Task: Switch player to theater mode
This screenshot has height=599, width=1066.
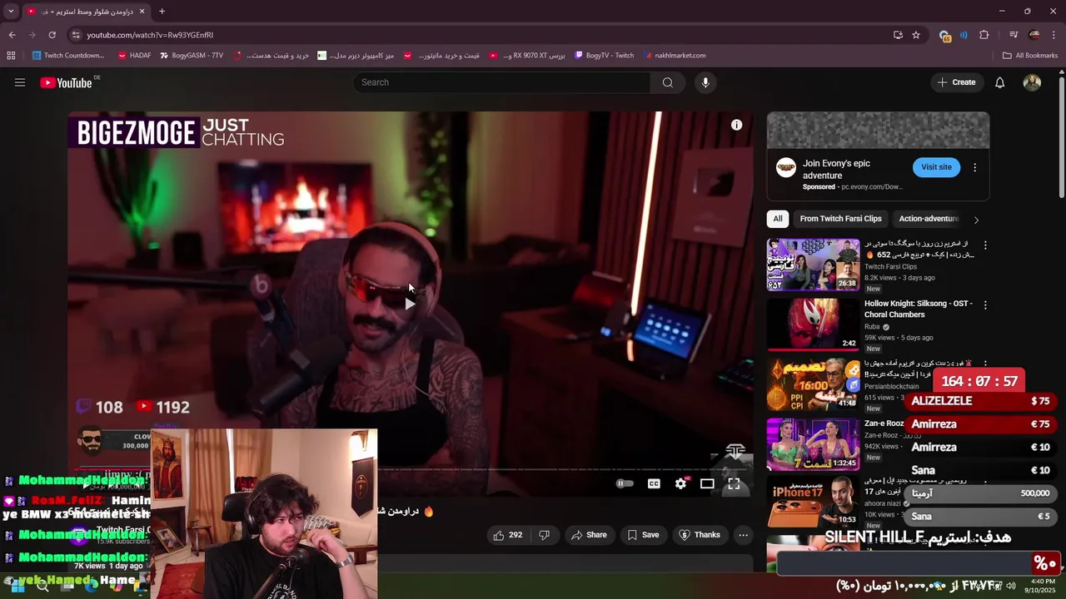Action: (707, 483)
